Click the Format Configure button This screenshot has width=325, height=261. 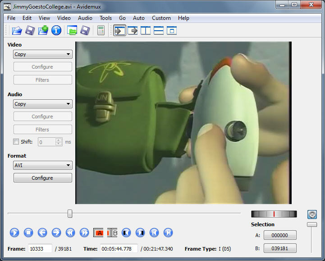coord(43,178)
